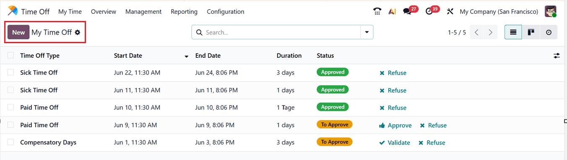Click the 1-5 / 5 pager counter
Image resolution: width=567 pixels, height=160 pixels.
[457, 32]
